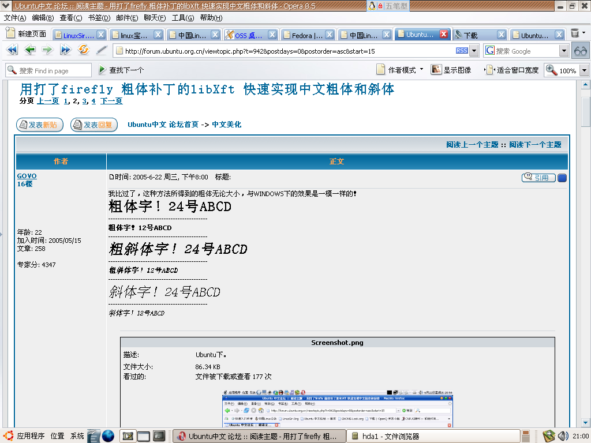
Task: Click the scrollbar up arrow
Action: click(x=585, y=84)
